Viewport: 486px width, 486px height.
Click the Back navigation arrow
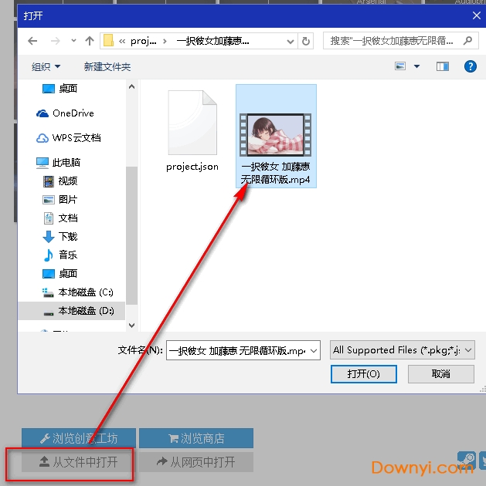pyautogui.click(x=33, y=41)
